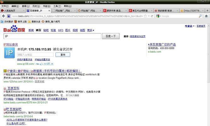The width and height of the screenshot is (210, 126).
Task: Open the 查看(V) menu
Action: 26,6
